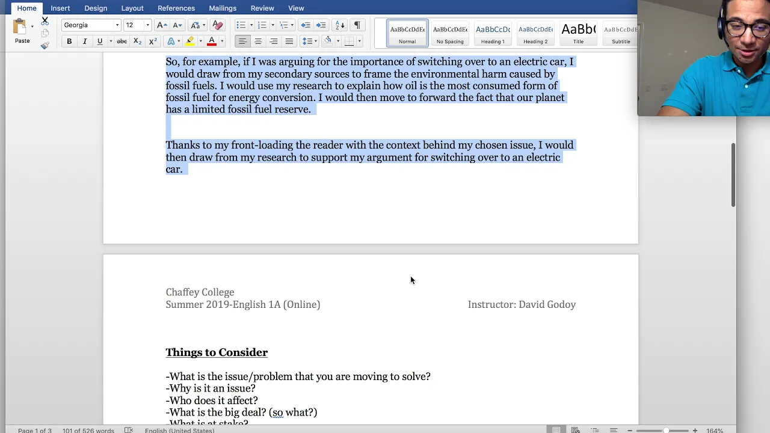
Task: Activate the Format Painter brush
Action: point(45,46)
